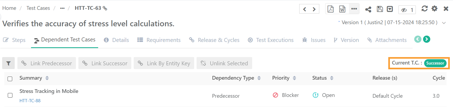Open the filter funnel button
Image resolution: width=453 pixels, height=107 pixels.
pos(9,63)
